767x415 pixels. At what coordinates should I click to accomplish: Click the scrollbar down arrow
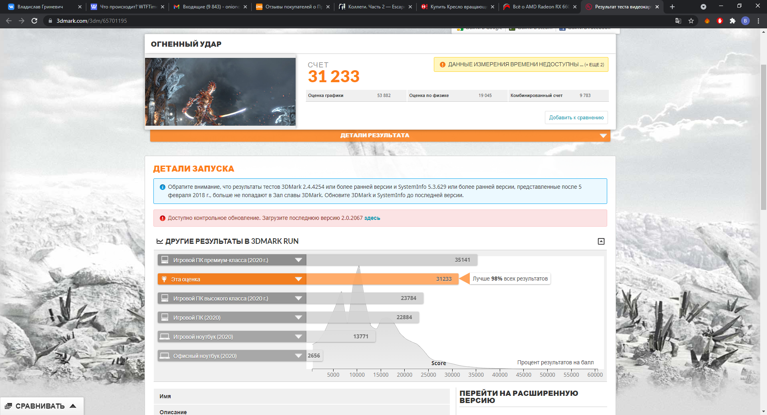(x=763, y=411)
